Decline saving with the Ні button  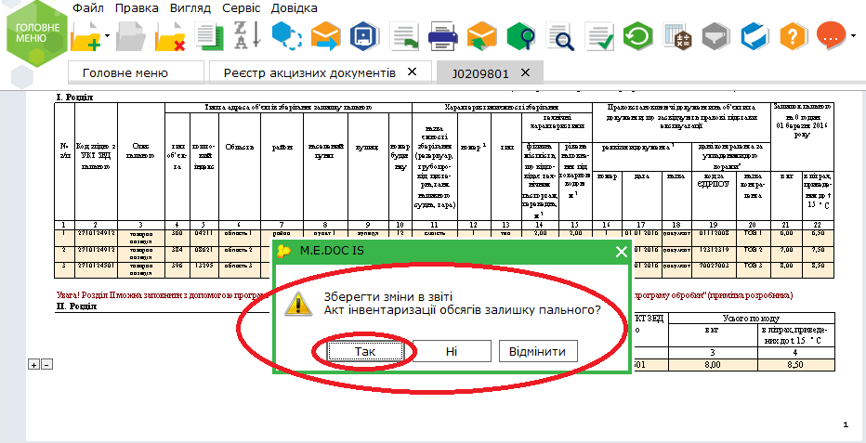(x=452, y=351)
